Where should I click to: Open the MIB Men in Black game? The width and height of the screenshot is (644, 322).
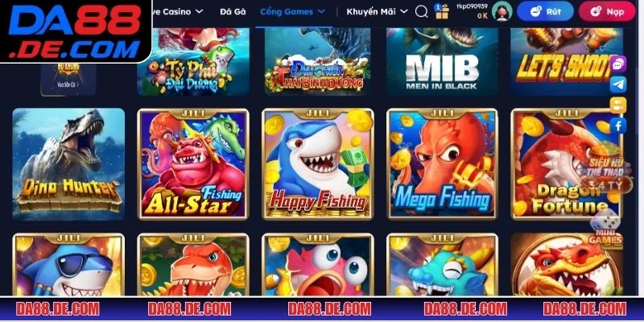point(442,62)
